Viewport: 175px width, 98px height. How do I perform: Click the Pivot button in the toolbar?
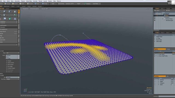(x=37, y=4)
